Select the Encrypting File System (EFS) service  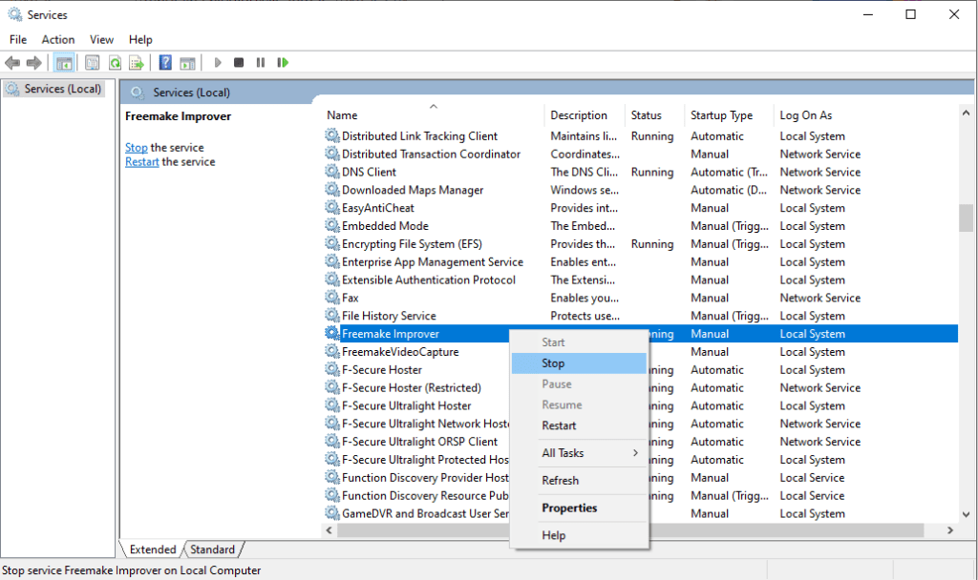pos(640,243)
